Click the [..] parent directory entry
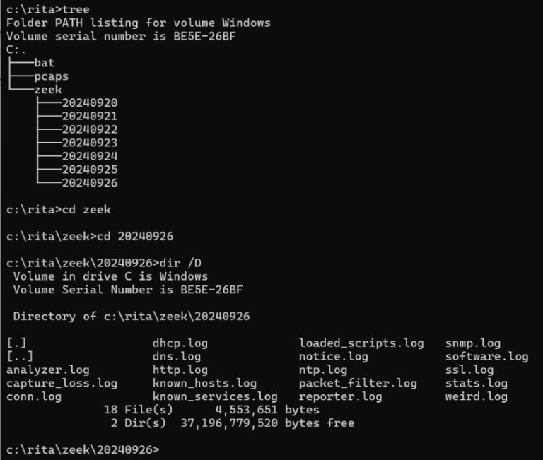The height and width of the screenshot is (460, 543). click(20, 357)
